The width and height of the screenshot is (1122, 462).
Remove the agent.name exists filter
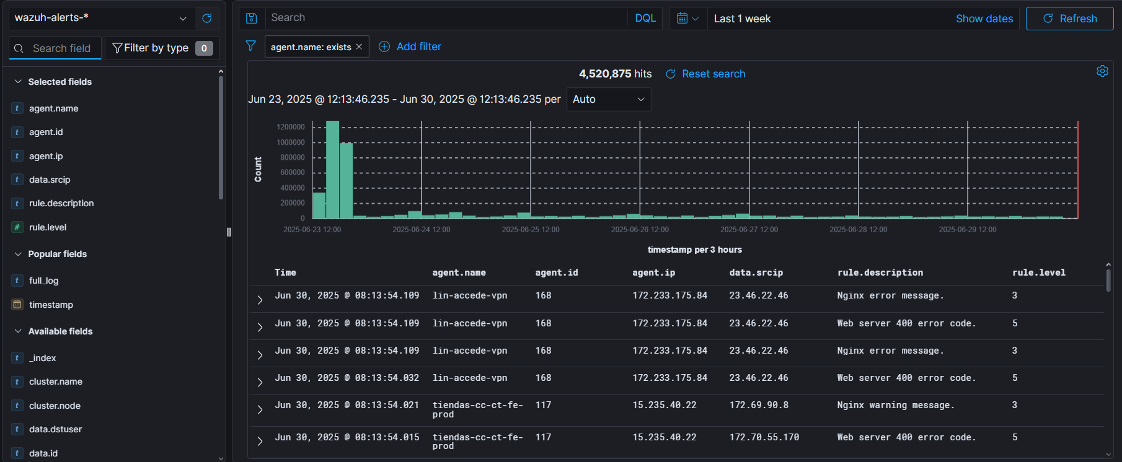coord(359,47)
